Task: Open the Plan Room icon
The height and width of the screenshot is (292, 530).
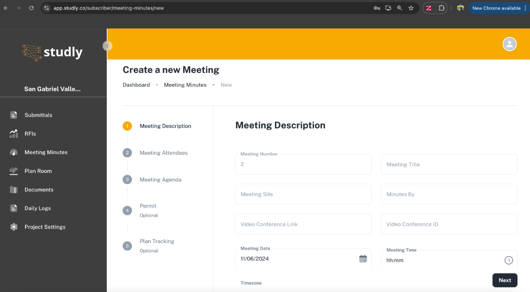Action: 13,171
